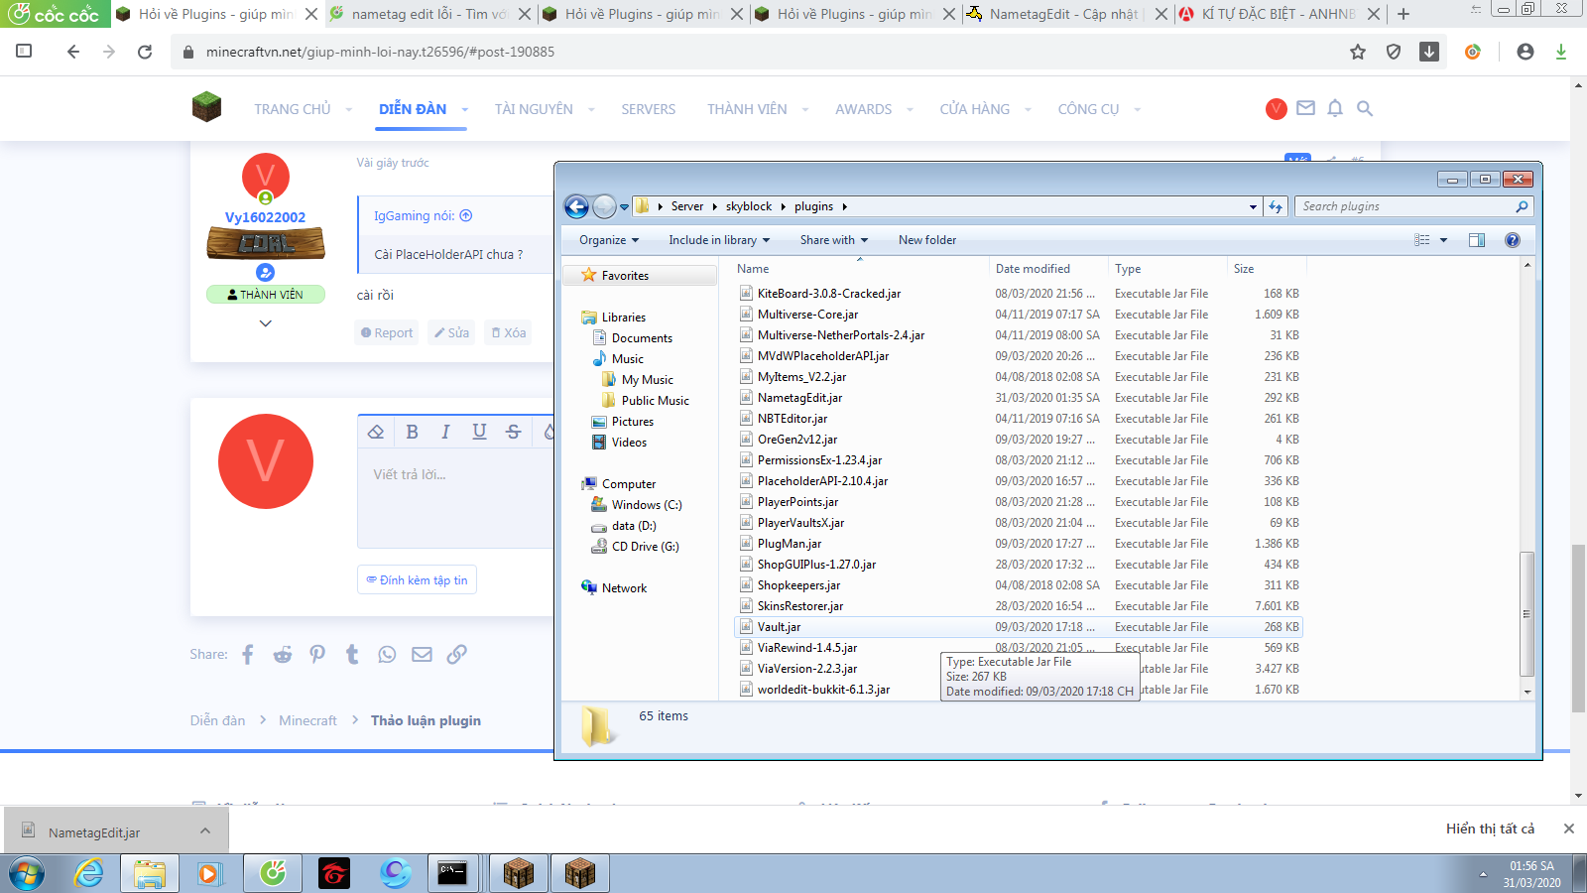Share the thread on Facebook
Image resolution: width=1587 pixels, height=893 pixels.
click(248, 654)
